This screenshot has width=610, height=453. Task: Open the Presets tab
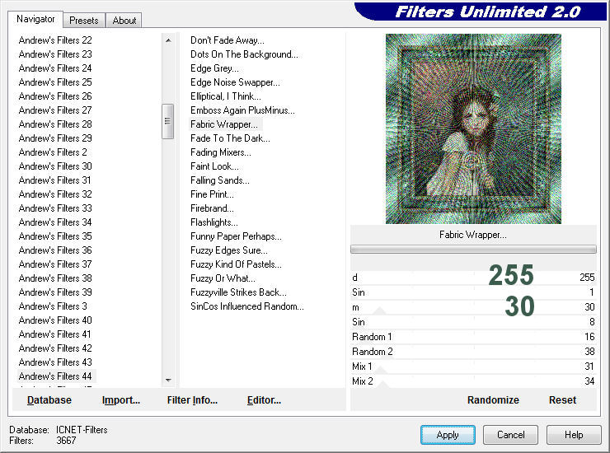pos(83,21)
